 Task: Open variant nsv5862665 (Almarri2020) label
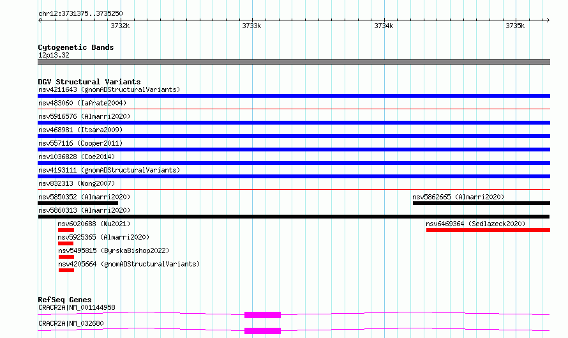point(458,197)
